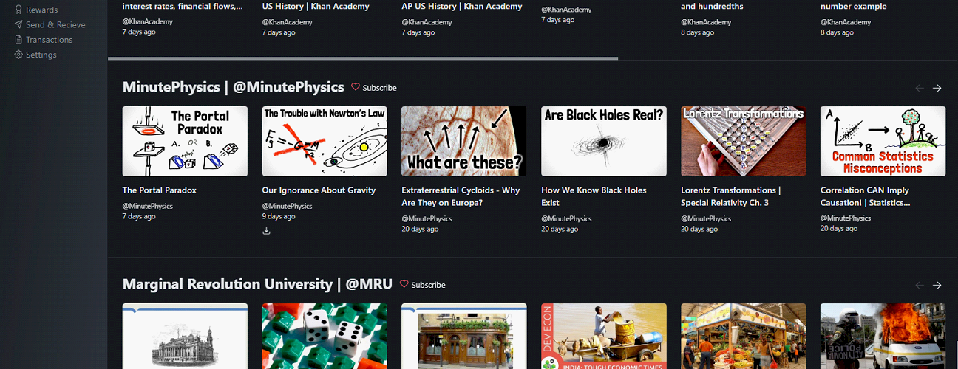Open MRU street market thumbnail
Viewport: 958px width, 369px height.
743,336
